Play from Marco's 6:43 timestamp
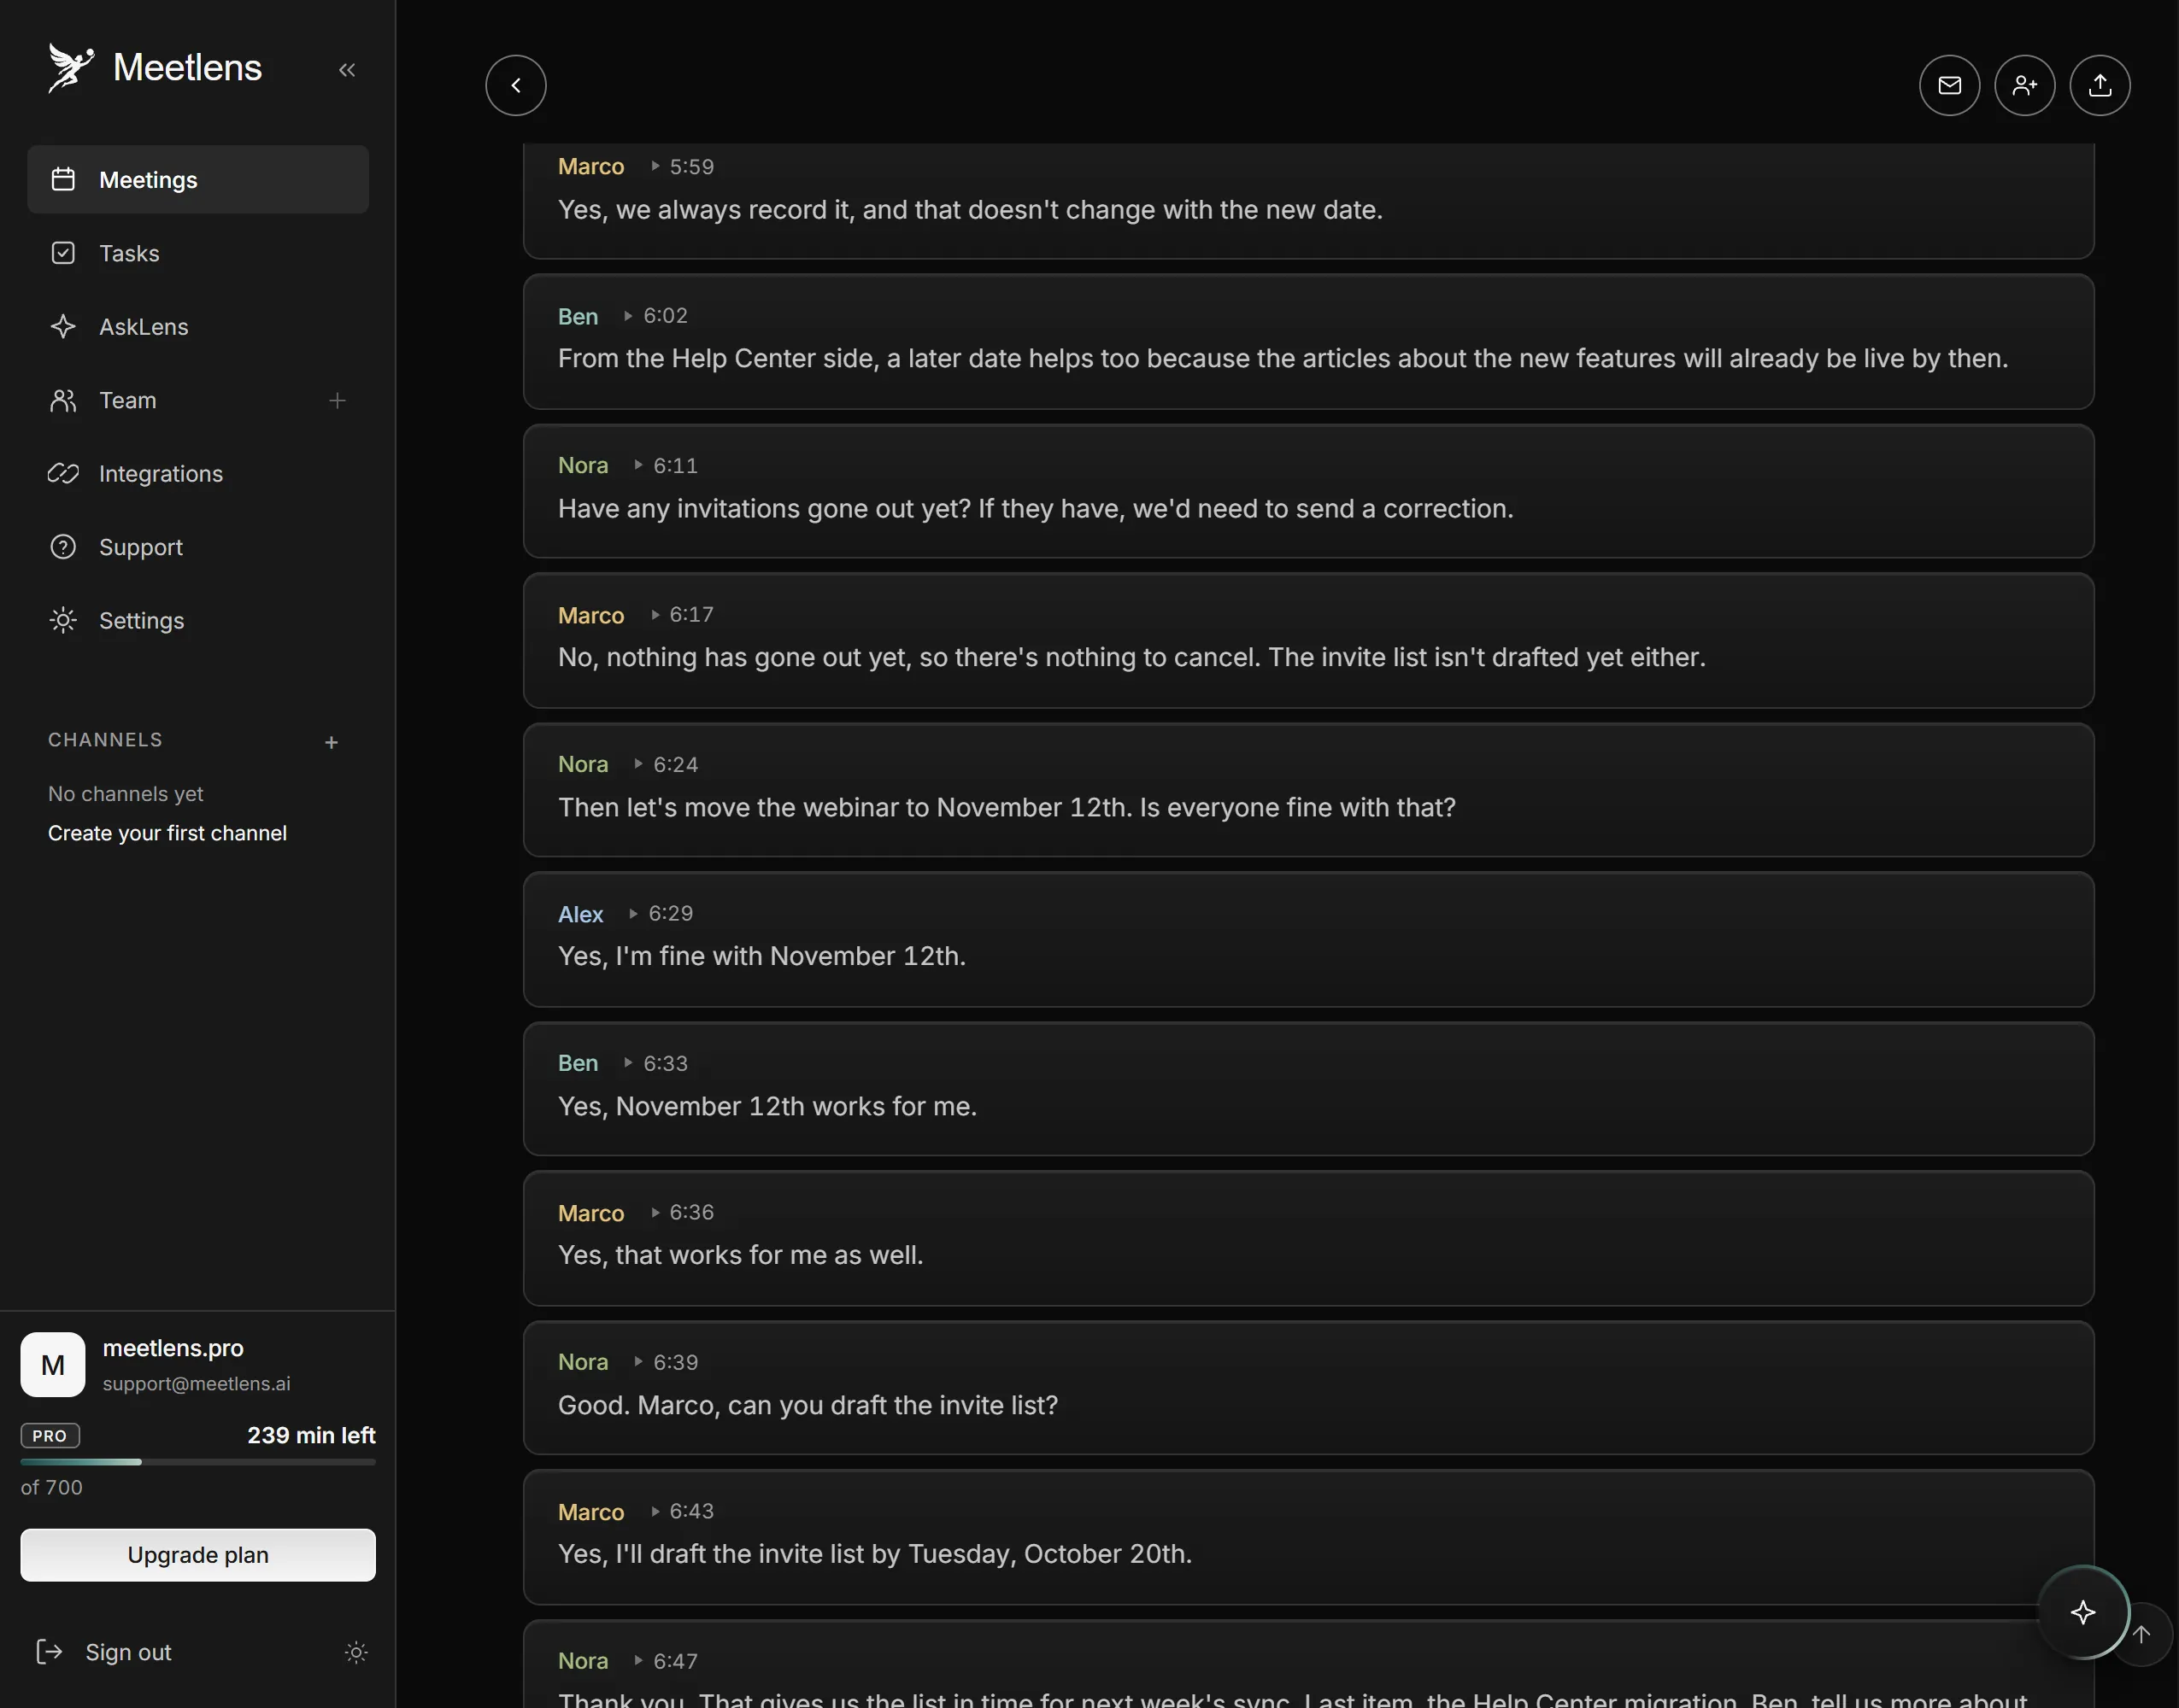Image resolution: width=2179 pixels, height=1708 pixels. point(682,1511)
